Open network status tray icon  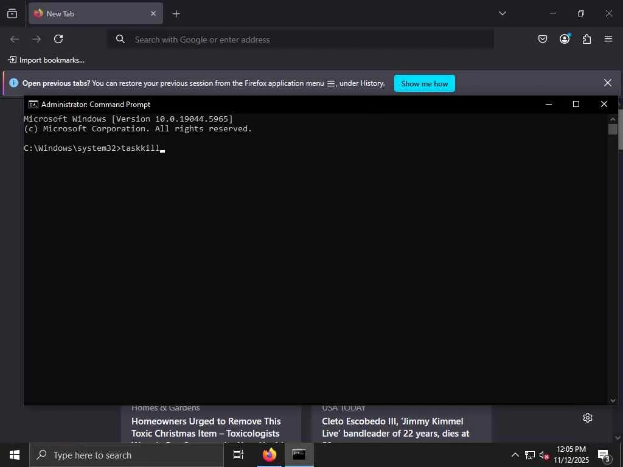pos(530,455)
